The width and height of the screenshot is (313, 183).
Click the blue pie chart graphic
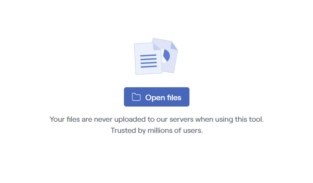(x=166, y=56)
